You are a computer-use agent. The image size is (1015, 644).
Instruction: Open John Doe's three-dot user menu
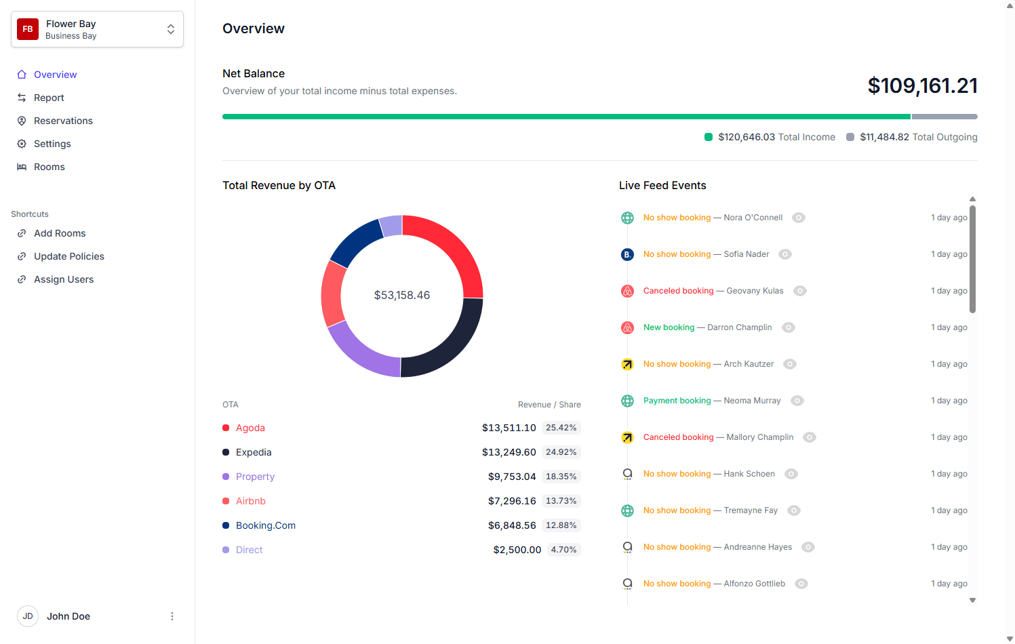click(172, 616)
